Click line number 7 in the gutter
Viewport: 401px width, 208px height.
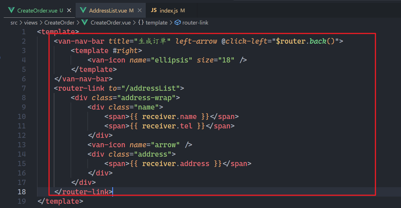tap(24, 88)
